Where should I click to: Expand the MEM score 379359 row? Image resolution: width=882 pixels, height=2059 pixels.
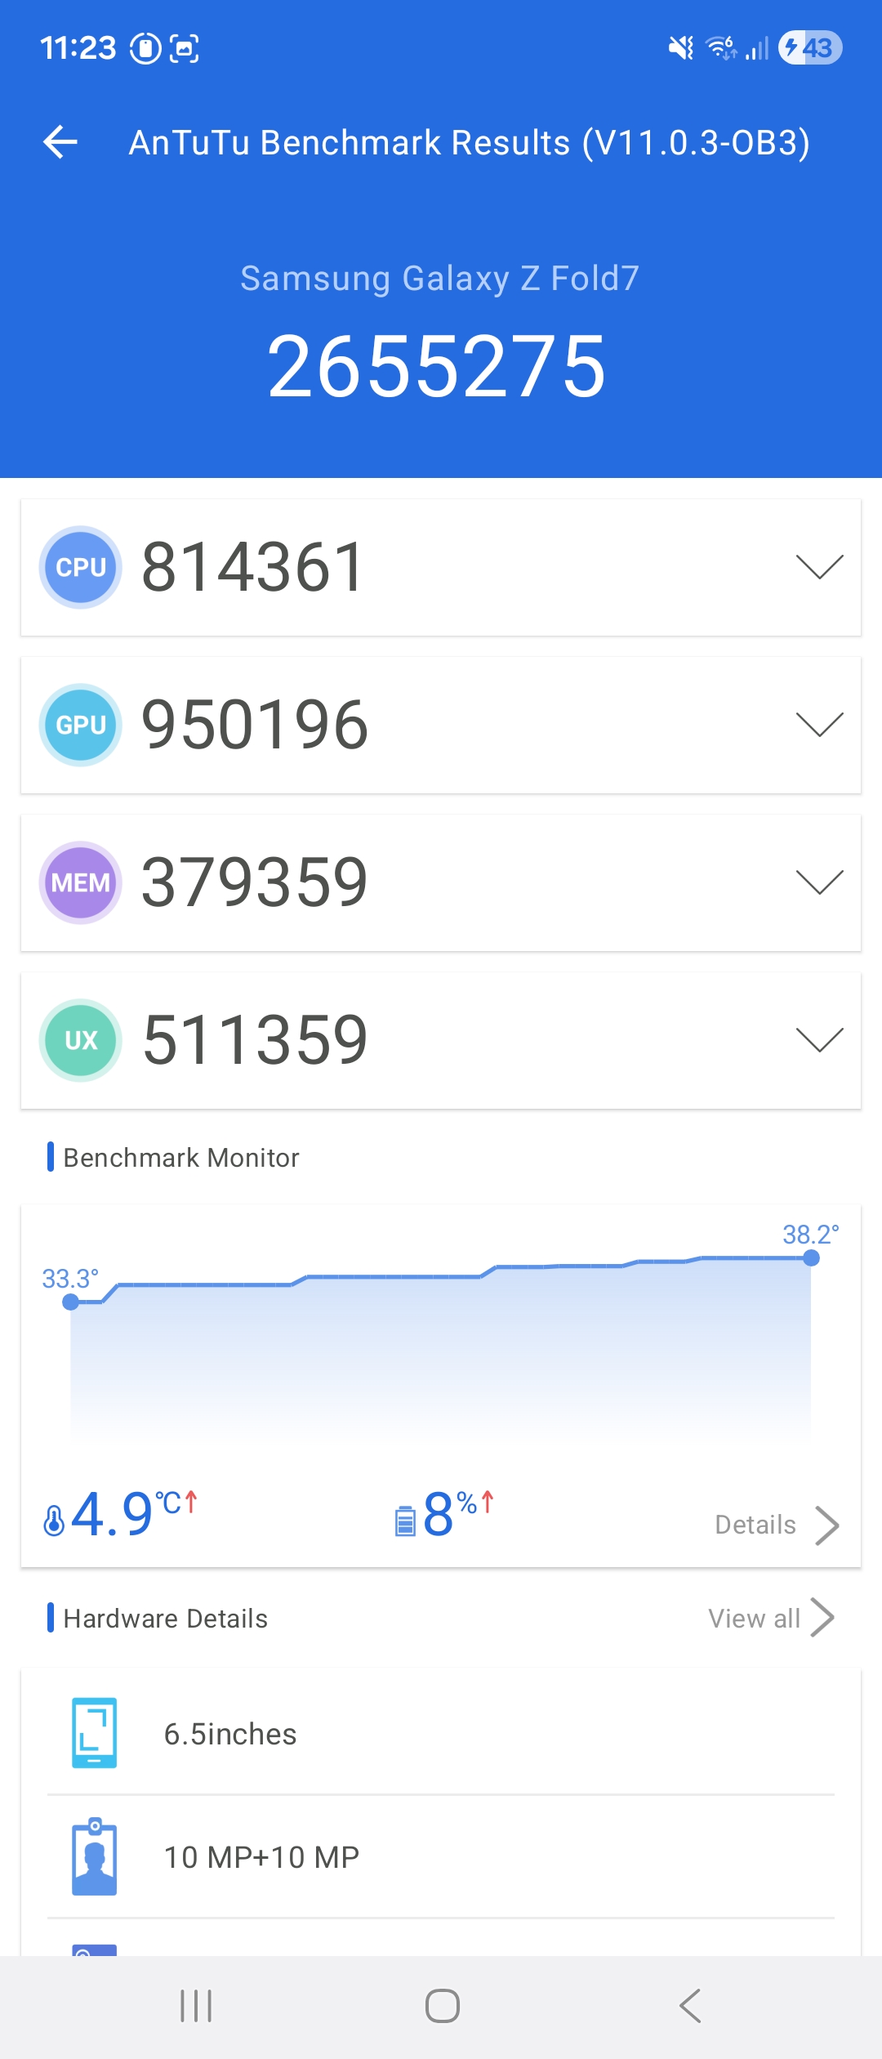[x=819, y=882]
